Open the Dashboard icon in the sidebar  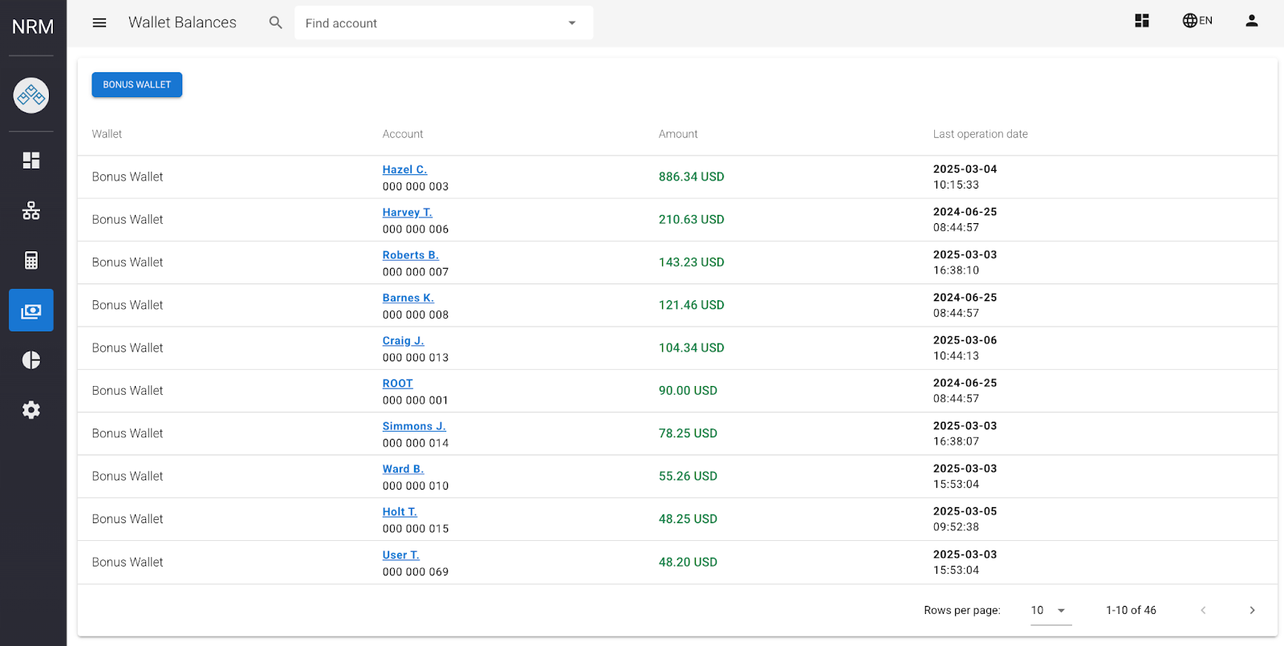[31, 160]
